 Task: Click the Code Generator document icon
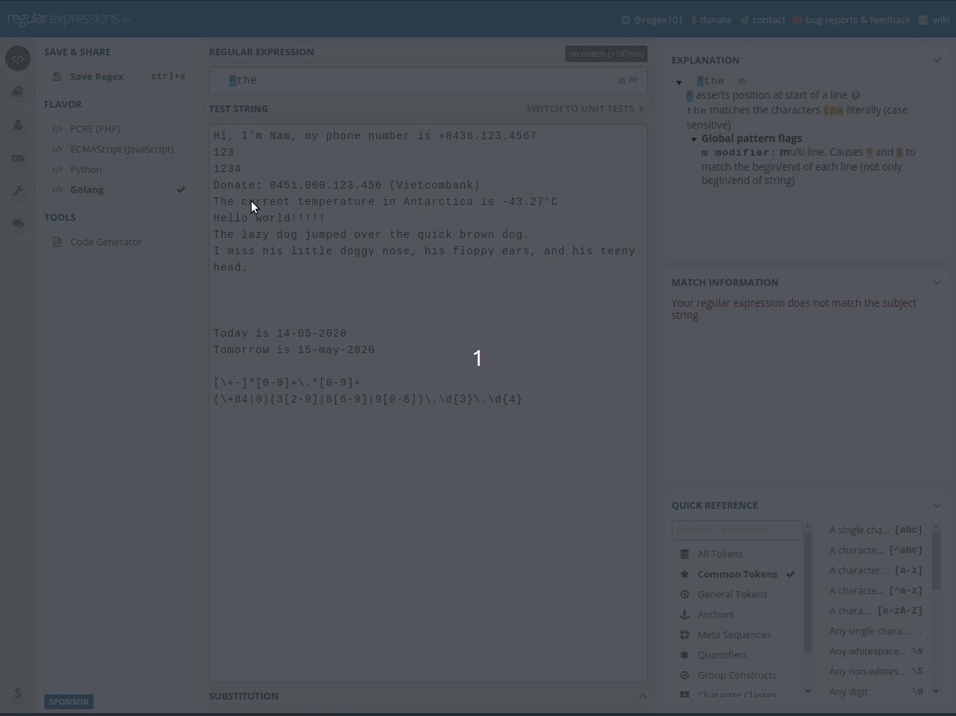click(58, 242)
